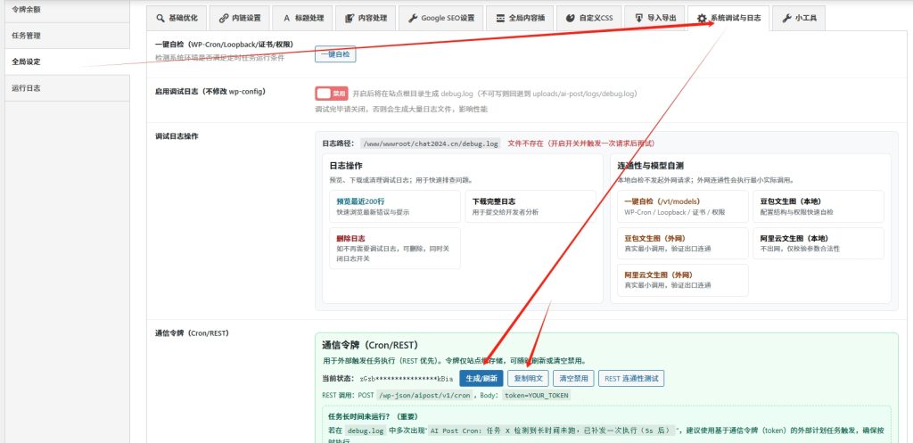This screenshot has width=913, height=443.
Task: Click the 调试日志操作 row label
Action: point(177,135)
